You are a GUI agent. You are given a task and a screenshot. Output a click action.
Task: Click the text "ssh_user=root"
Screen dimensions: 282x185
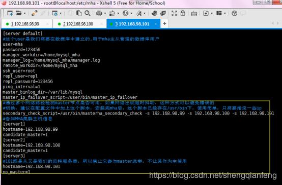[19, 71]
